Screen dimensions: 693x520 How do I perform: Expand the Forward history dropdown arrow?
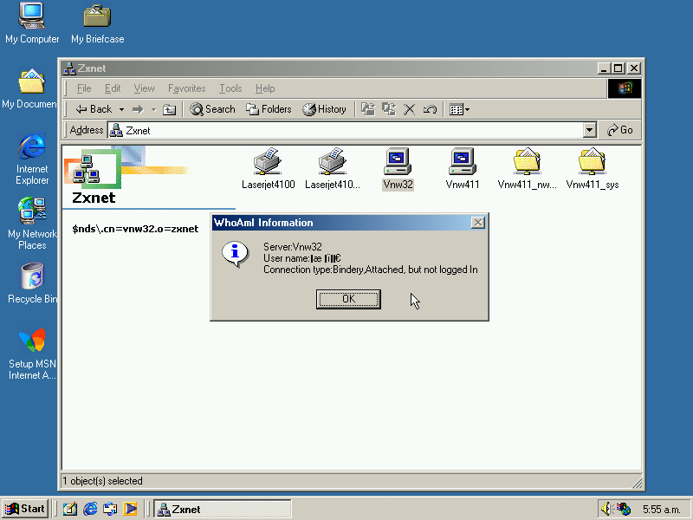(153, 109)
